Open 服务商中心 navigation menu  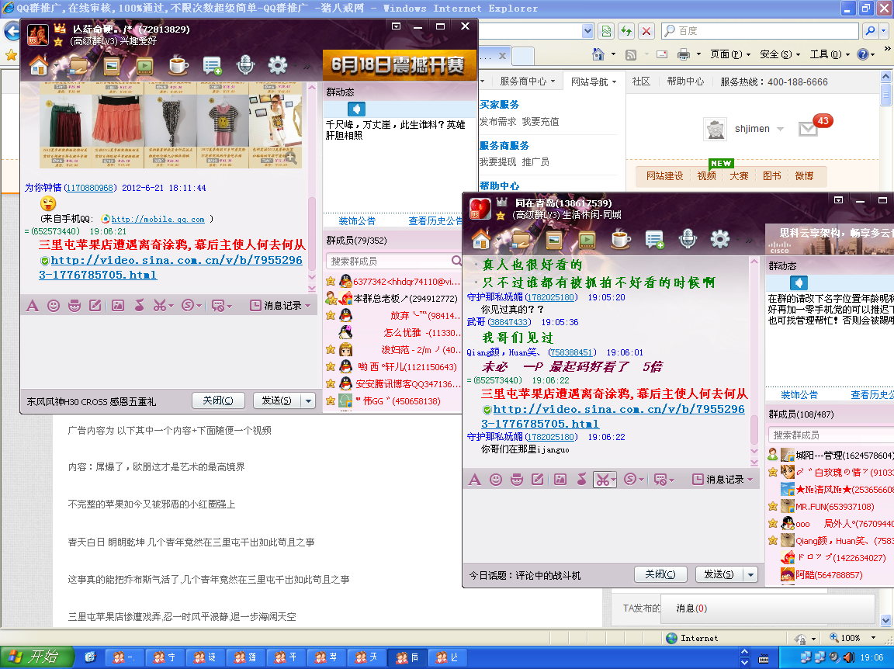tap(527, 81)
